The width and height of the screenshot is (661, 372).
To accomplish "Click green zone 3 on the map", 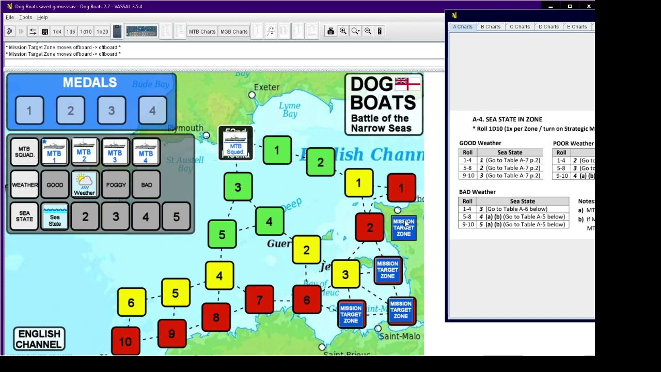I will click(238, 187).
